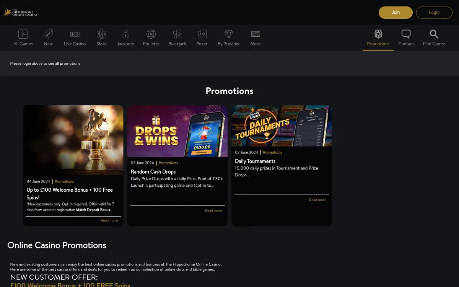The image size is (459, 287).
Task: Click the Login button
Action: 434,12
